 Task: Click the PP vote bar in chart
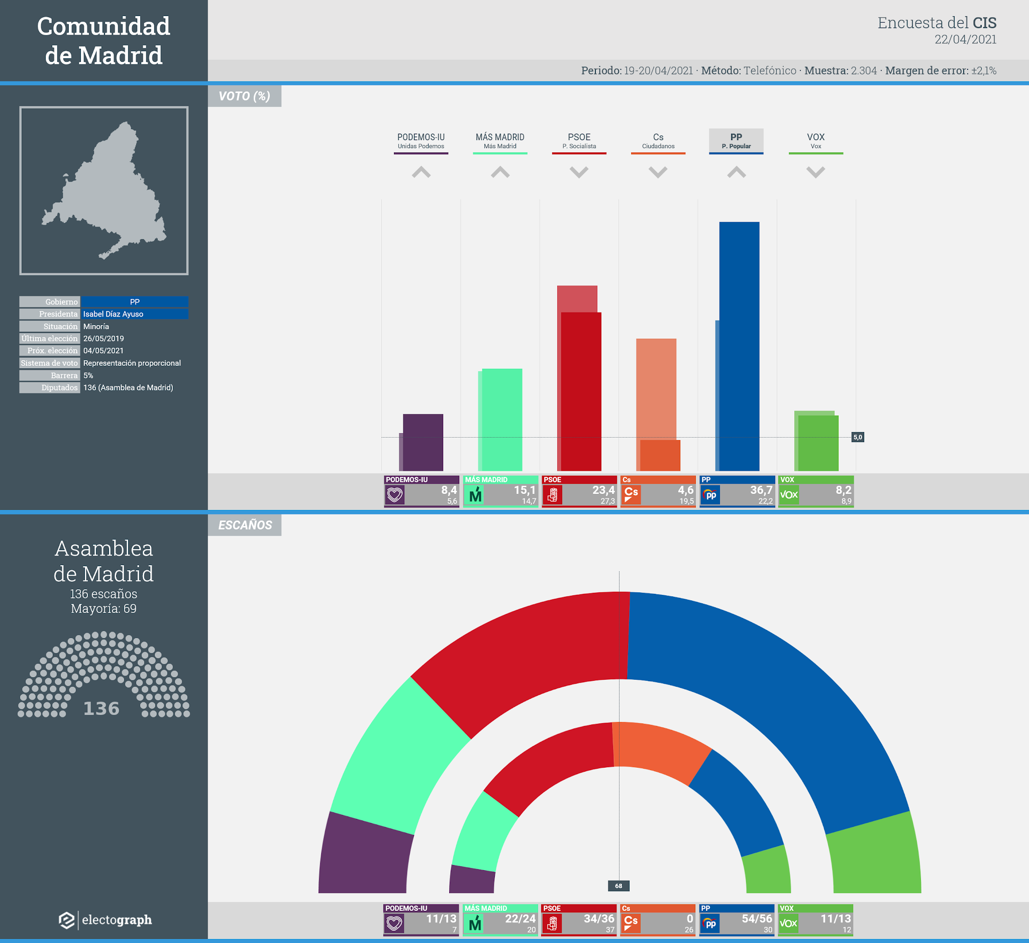tap(739, 346)
